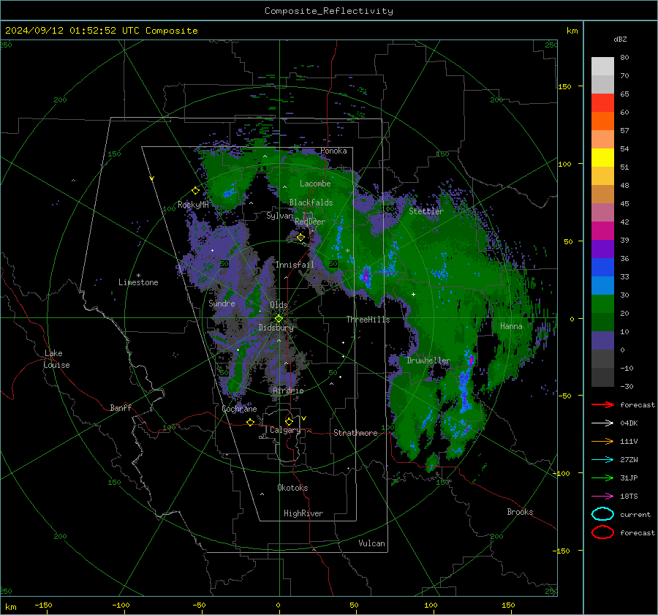Pick the green 31JP arrow legend icon
This screenshot has height=615, width=658.
602,478
